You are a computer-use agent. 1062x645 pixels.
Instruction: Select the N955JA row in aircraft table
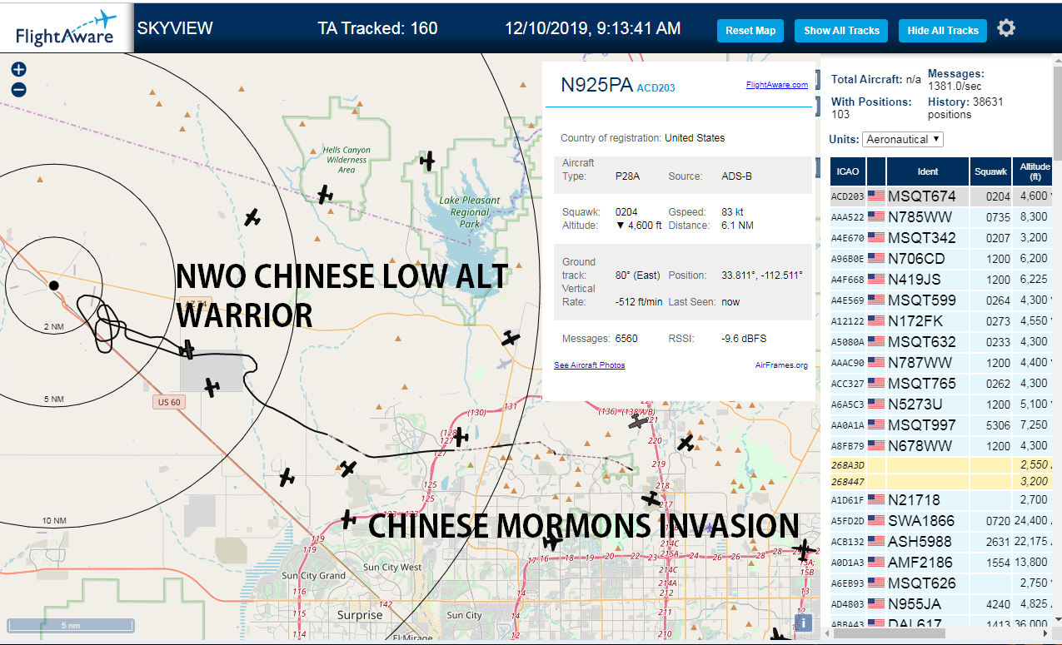(x=942, y=604)
